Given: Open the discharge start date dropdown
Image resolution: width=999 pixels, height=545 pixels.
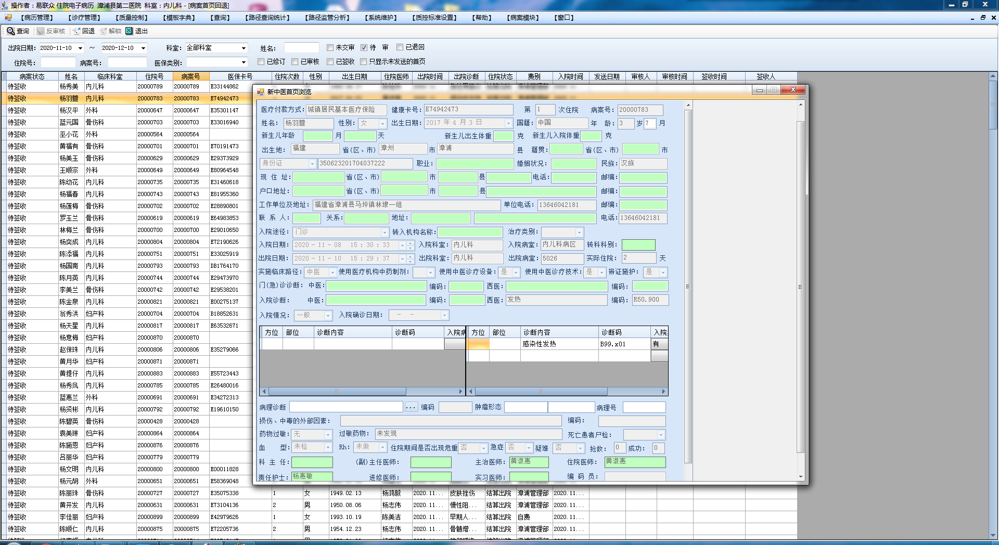Looking at the screenshot, I should tap(80, 48).
